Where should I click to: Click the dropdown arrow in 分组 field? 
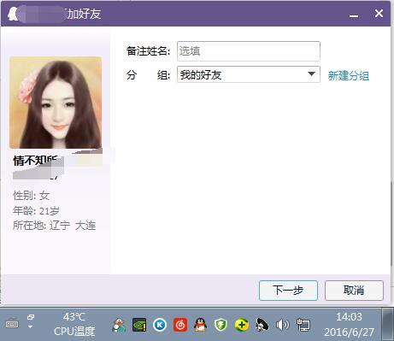tap(311, 74)
